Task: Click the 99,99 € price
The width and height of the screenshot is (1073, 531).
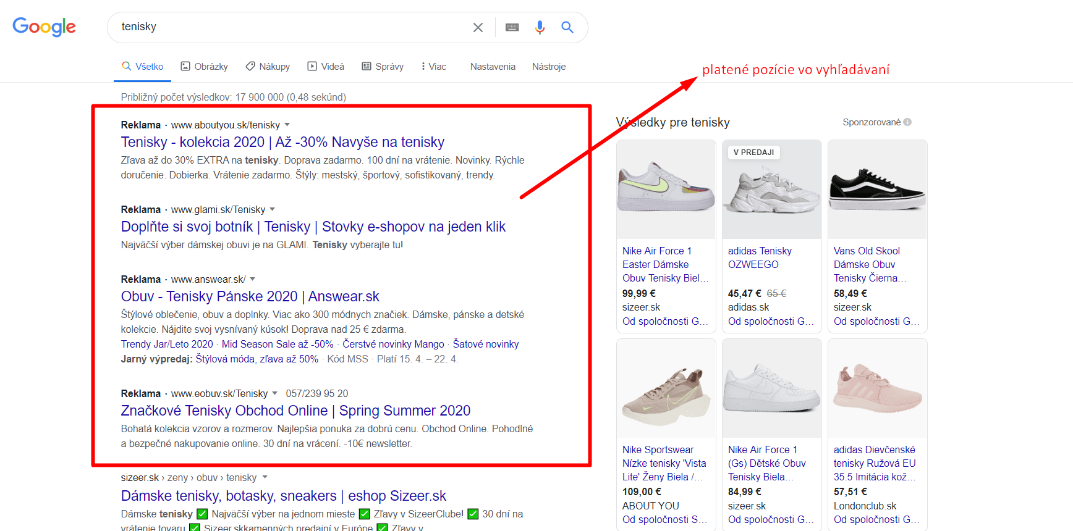Action: click(x=639, y=293)
